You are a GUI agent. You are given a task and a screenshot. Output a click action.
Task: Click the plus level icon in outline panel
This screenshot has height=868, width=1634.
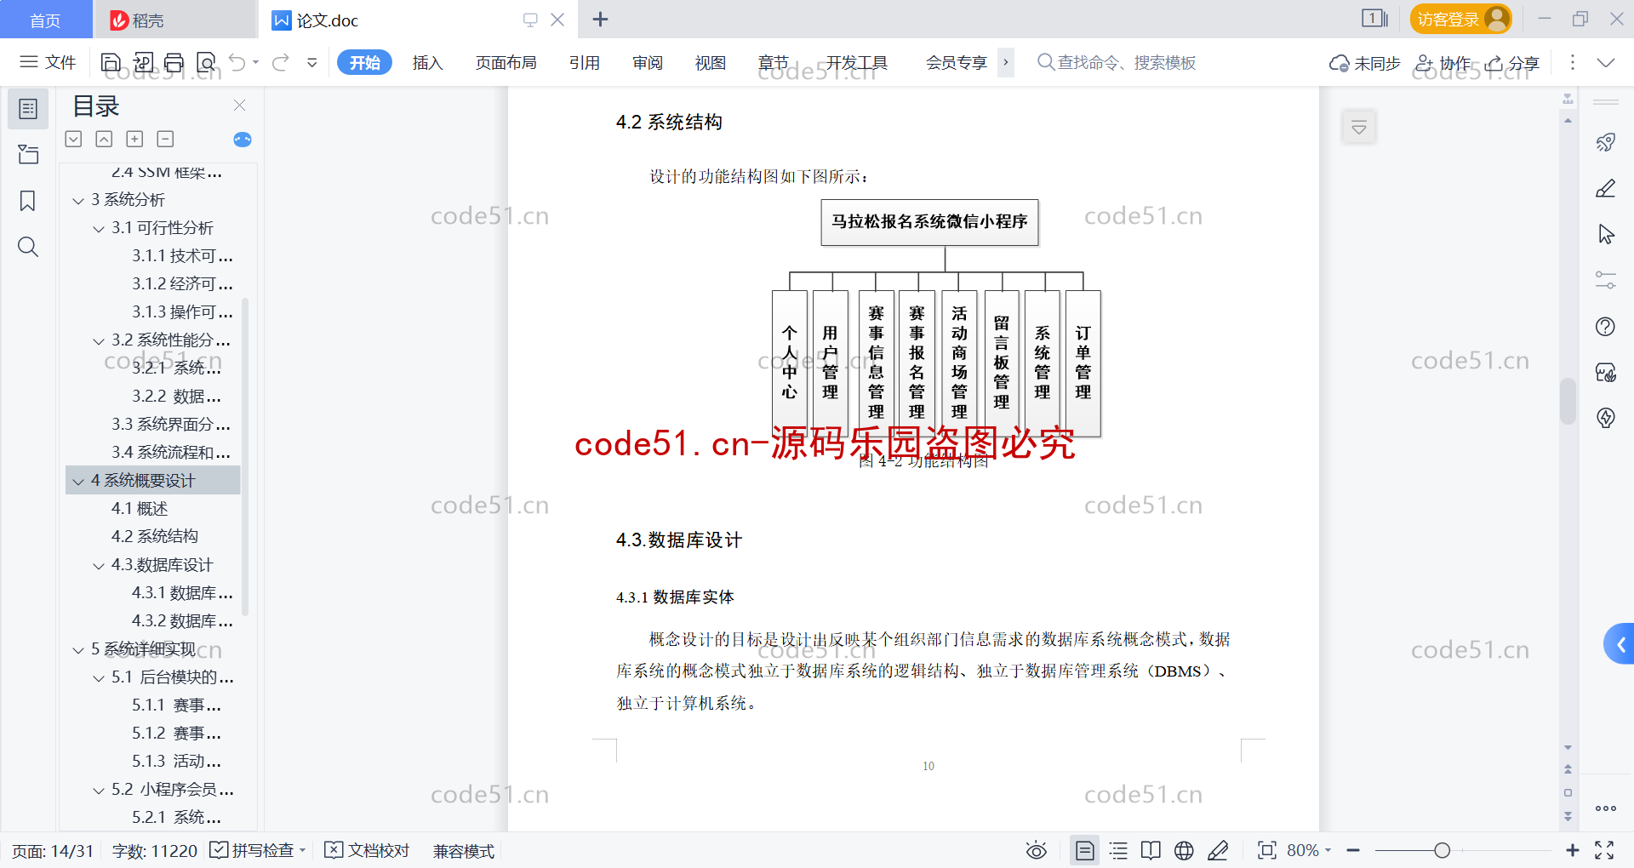click(x=134, y=139)
